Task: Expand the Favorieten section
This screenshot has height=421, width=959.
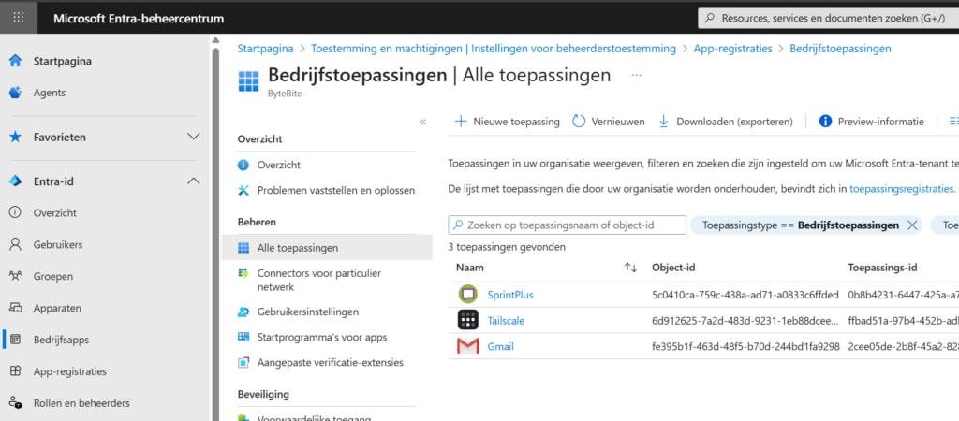Action: click(193, 137)
